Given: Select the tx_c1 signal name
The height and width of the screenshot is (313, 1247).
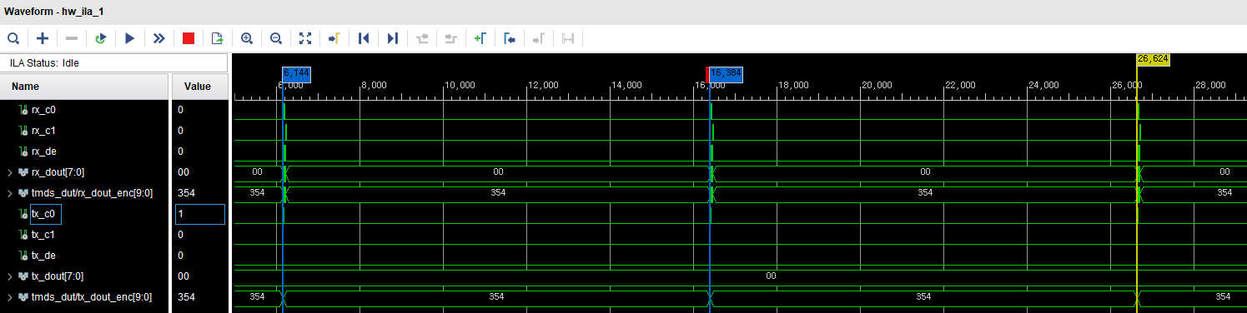Looking at the screenshot, I should [43, 235].
